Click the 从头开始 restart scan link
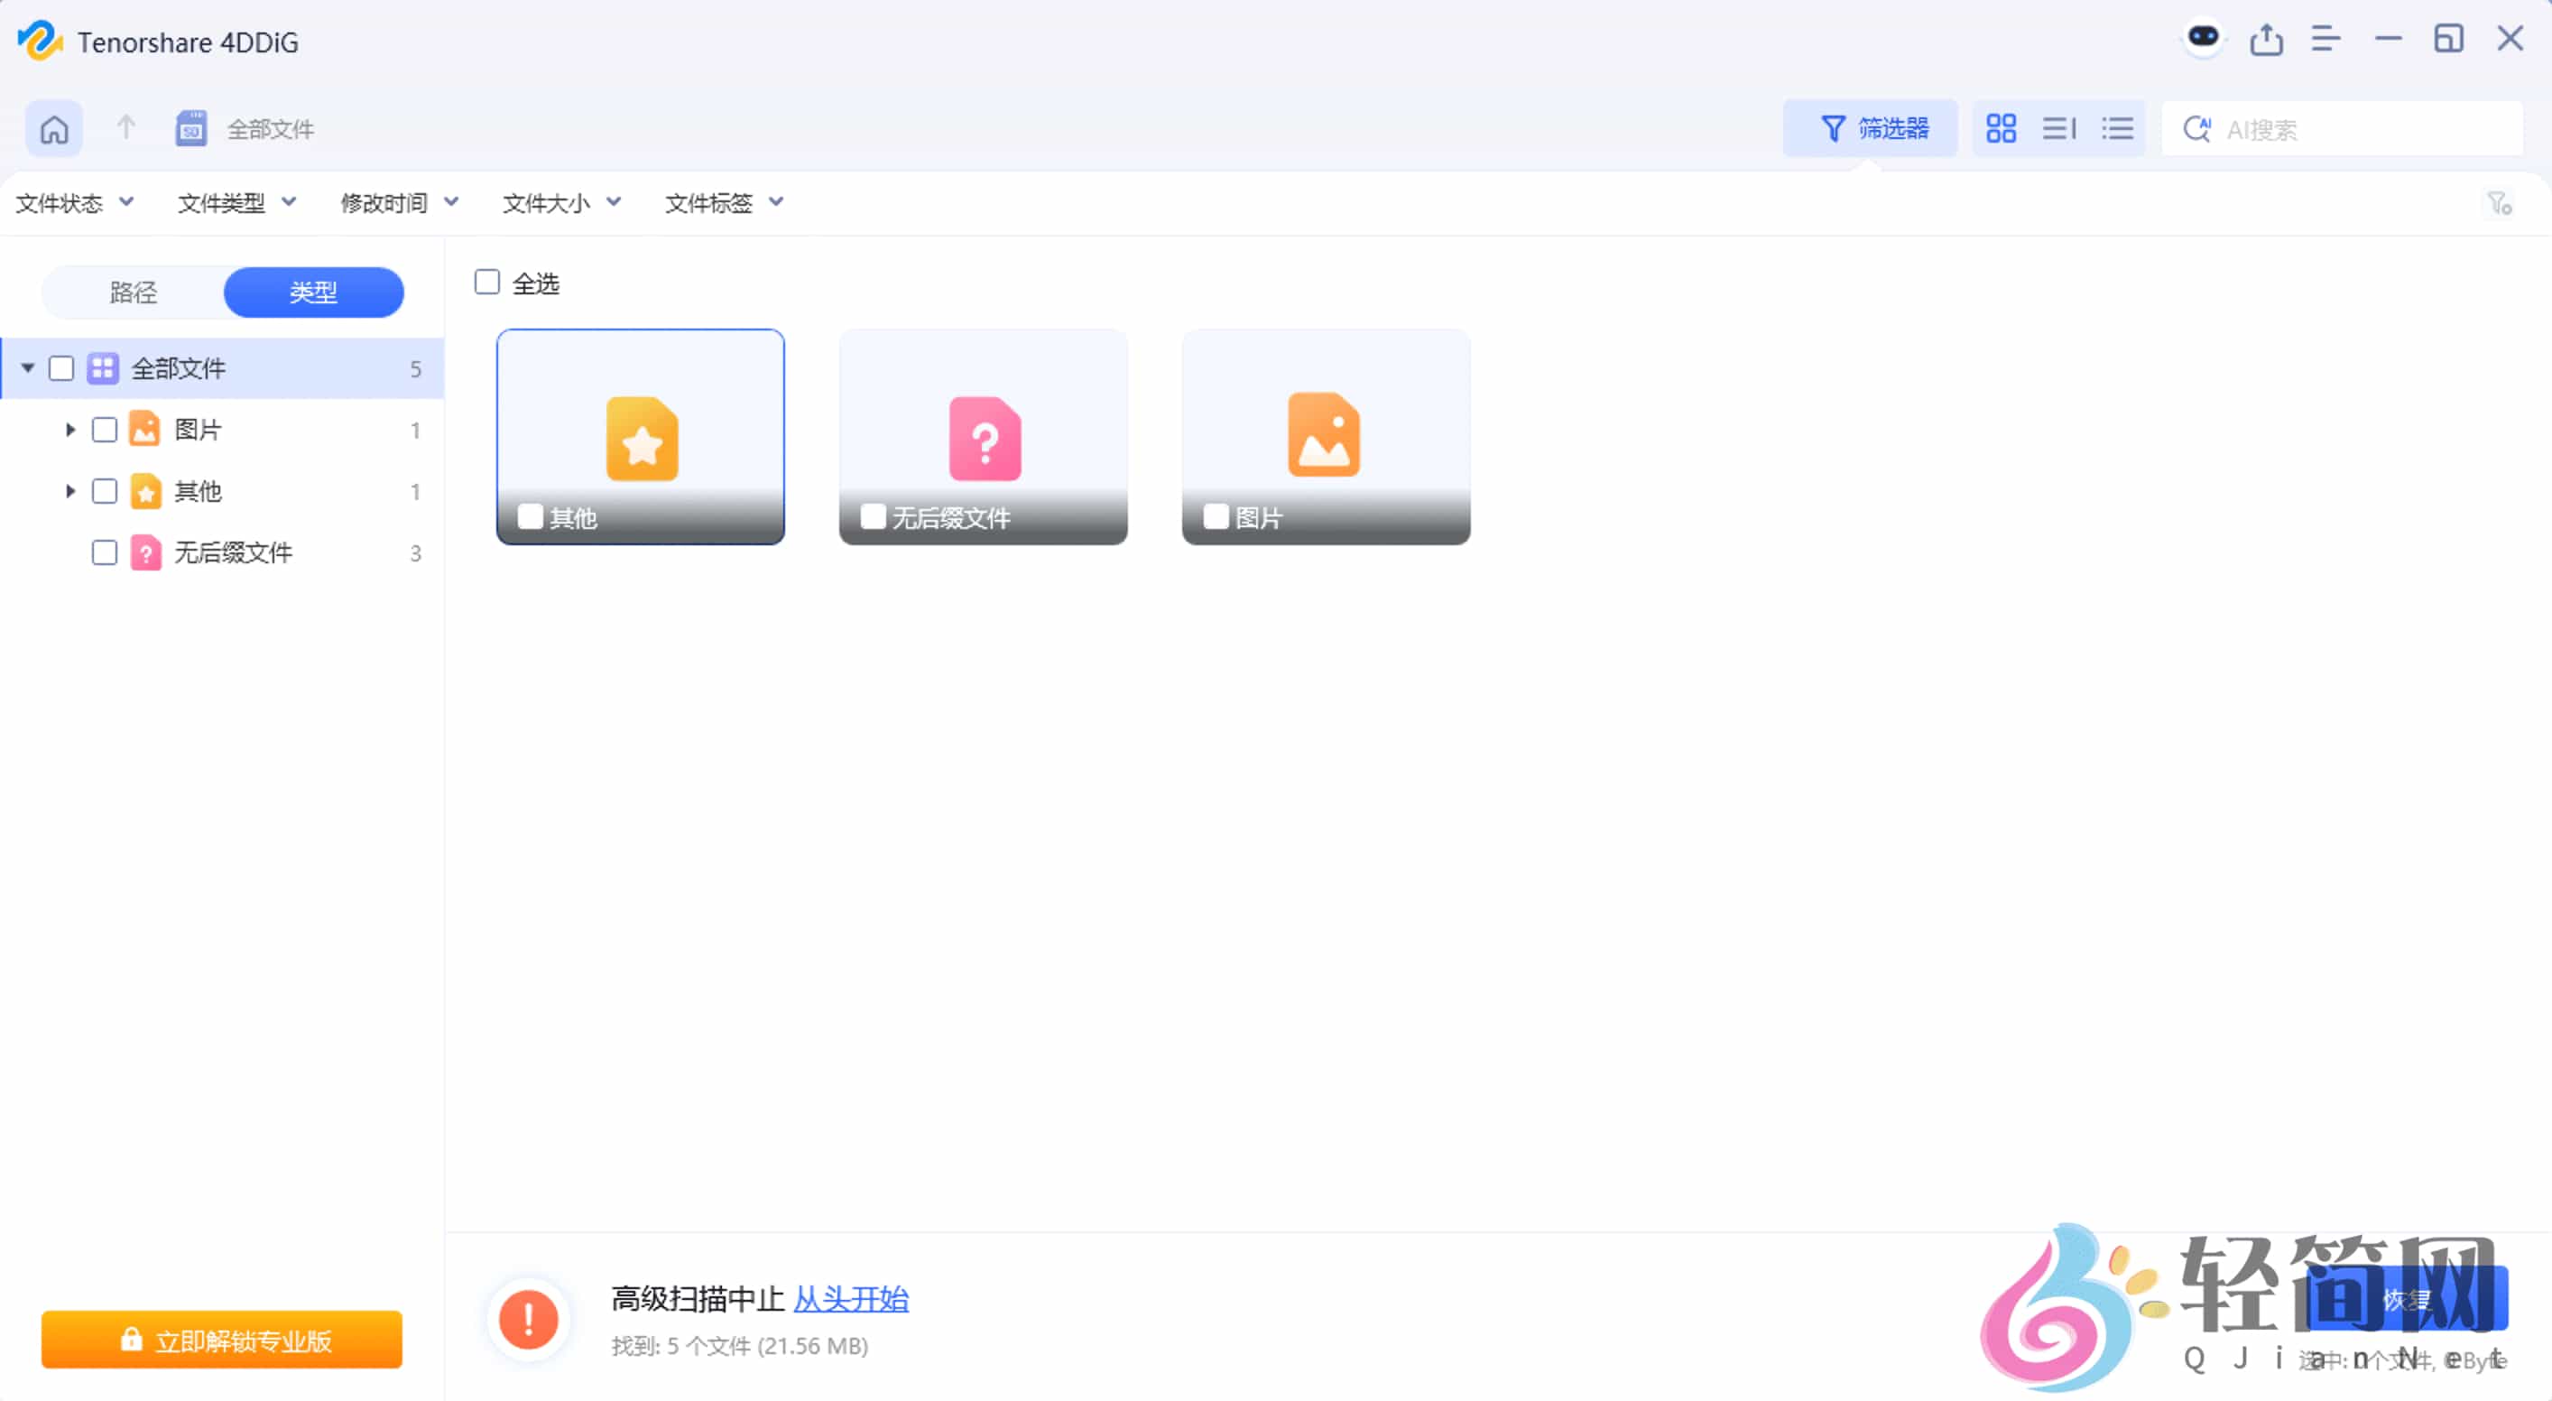Screen dimensions: 2552x1401 pos(850,1299)
